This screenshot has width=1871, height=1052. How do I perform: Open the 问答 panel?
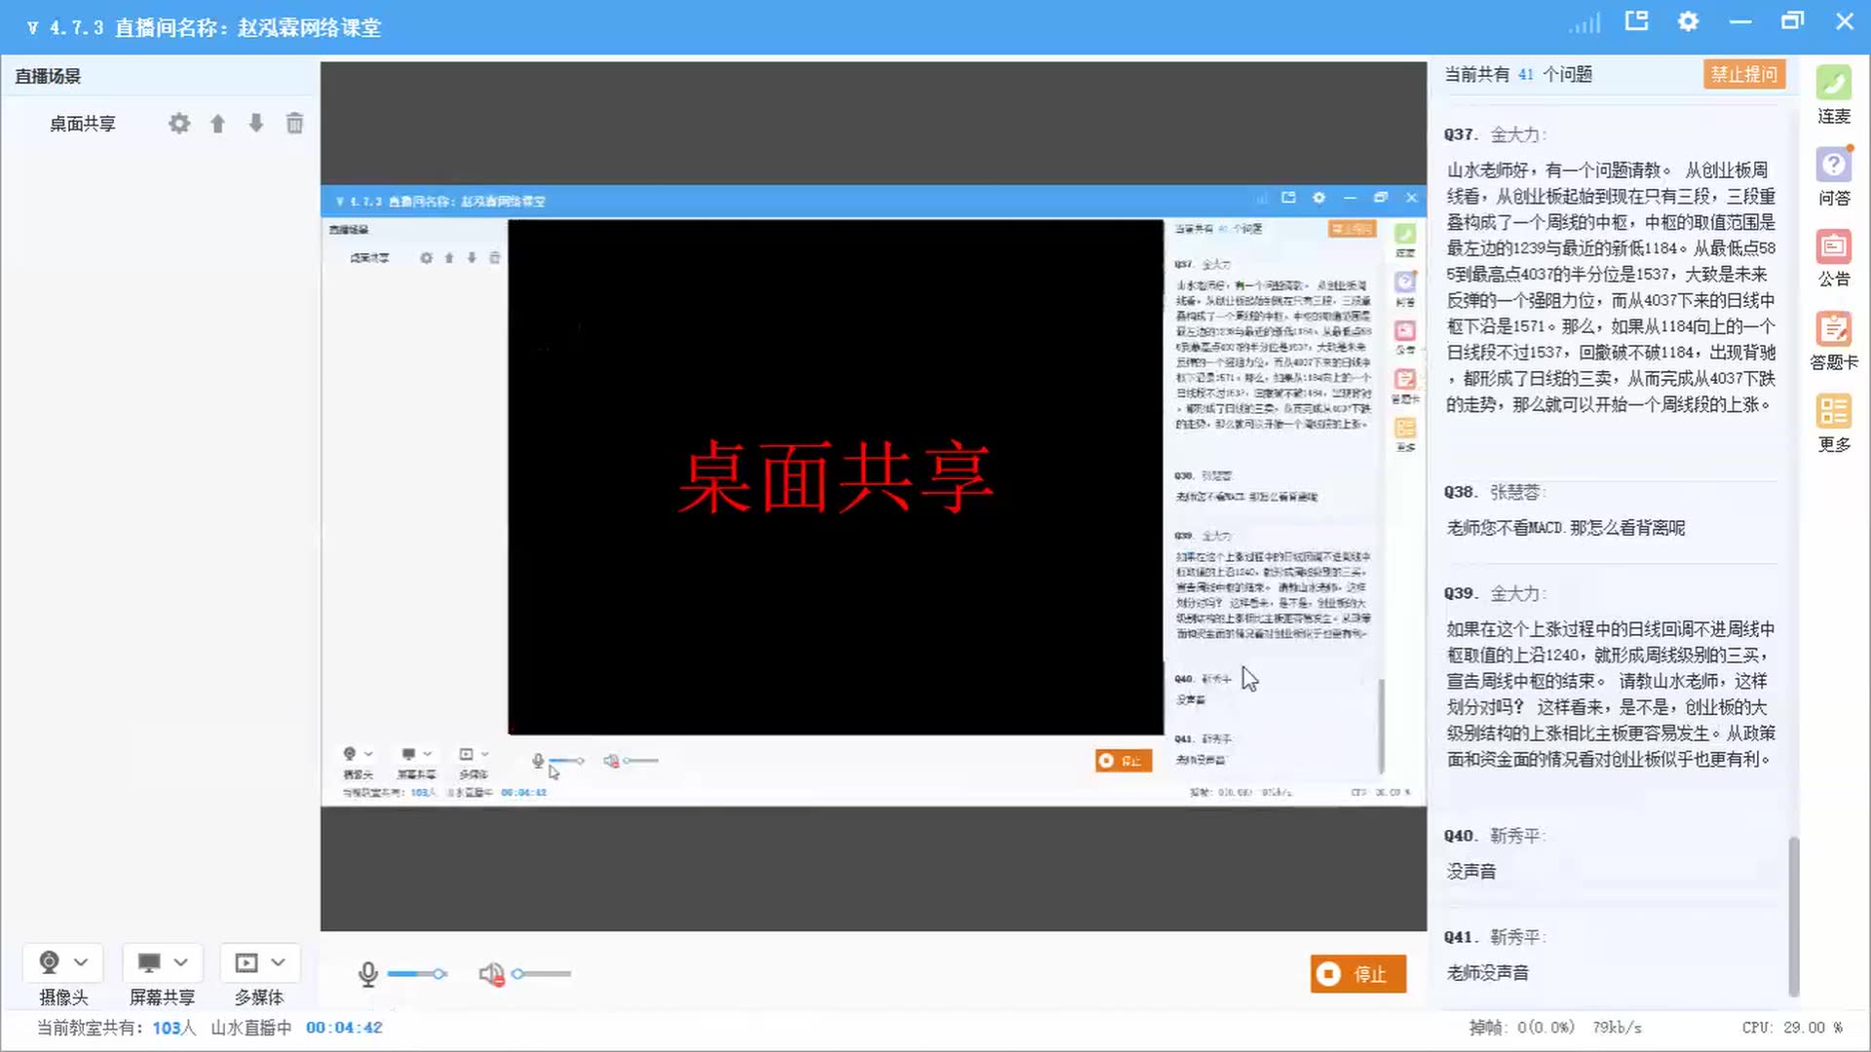[1833, 176]
